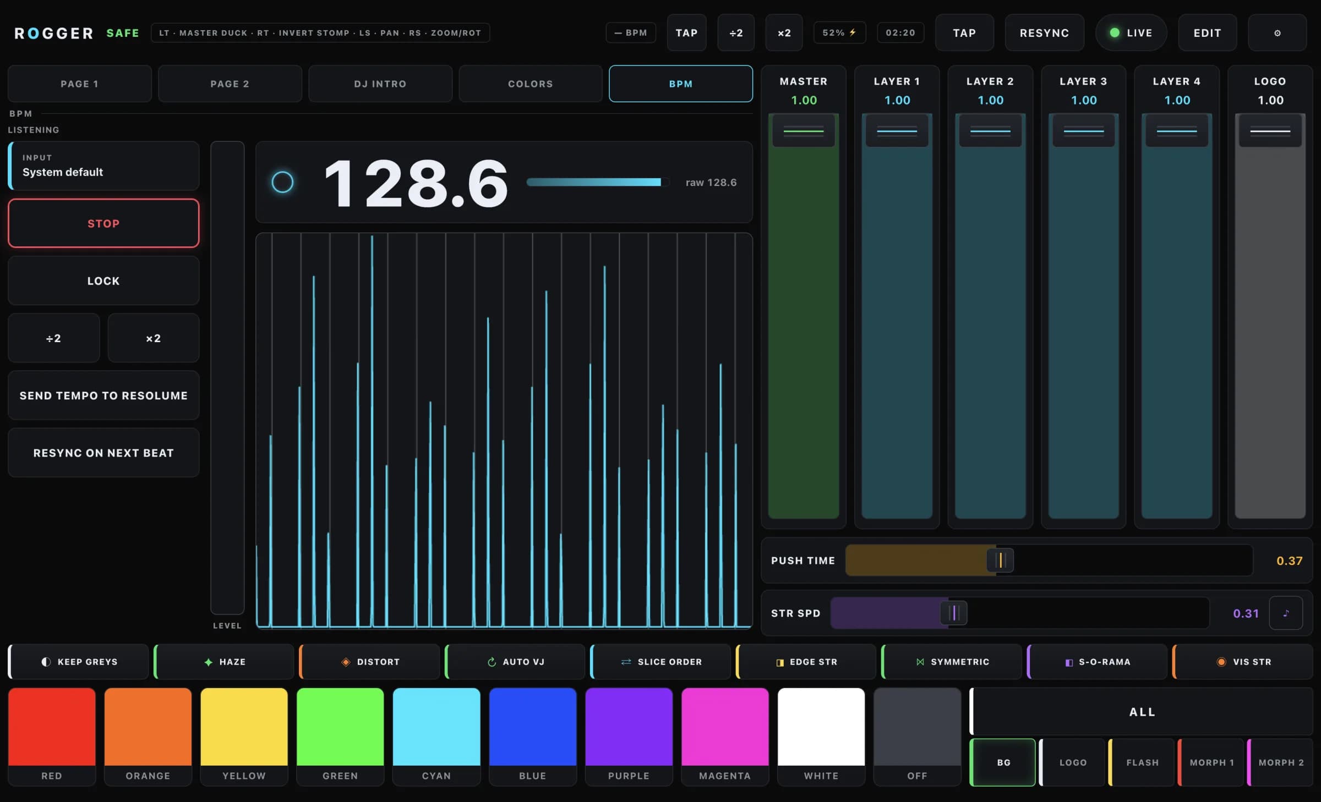Click the music note button beside STR SPD

pos(1286,613)
